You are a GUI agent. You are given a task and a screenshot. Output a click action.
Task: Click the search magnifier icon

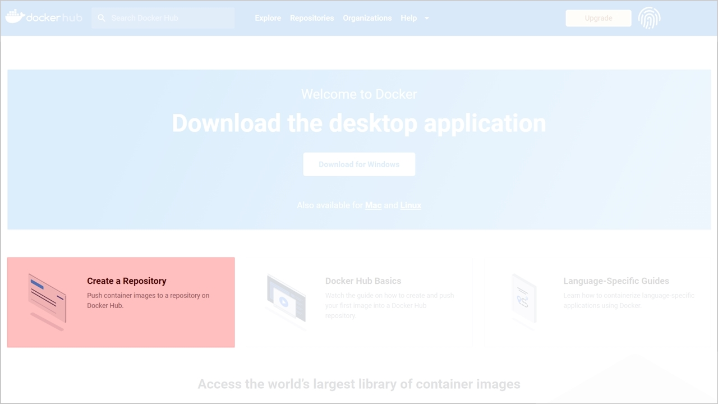point(102,18)
